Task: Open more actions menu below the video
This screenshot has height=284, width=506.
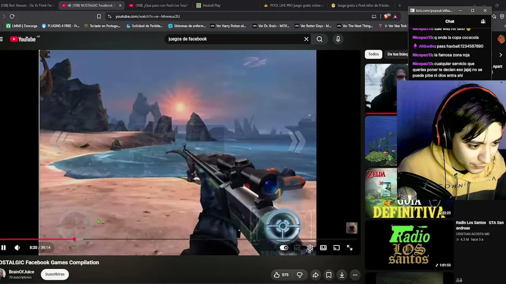Action: click(355, 275)
